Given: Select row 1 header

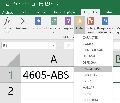Looking at the screenshot, I should (10, 75).
